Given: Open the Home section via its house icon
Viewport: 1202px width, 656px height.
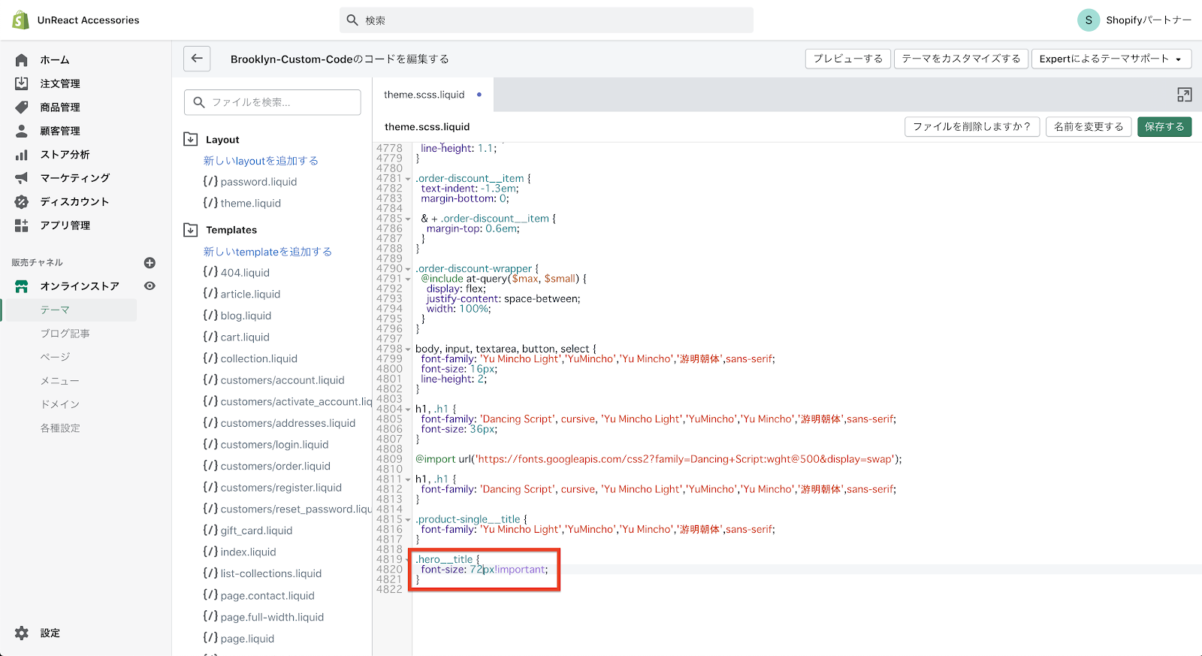Looking at the screenshot, I should pos(22,60).
